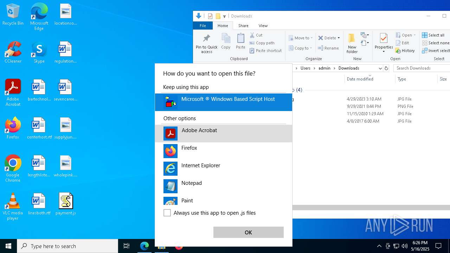450x253 pixels.
Task: Select the Google Chrome desktop shortcut
Action: 13,169
